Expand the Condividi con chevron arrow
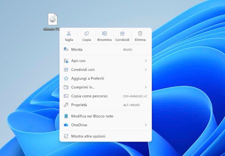225x156 pixels. [146, 69]
